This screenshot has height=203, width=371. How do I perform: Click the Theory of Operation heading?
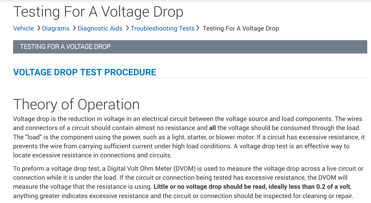pyautogui.click(x=77, y=104)
